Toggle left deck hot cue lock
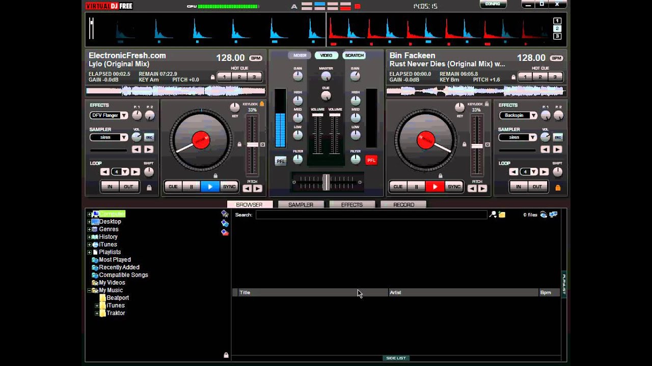 tap(212, 77)
